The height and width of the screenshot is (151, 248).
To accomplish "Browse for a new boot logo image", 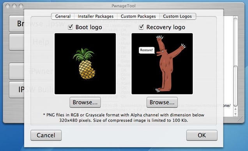I will point(85,102).
